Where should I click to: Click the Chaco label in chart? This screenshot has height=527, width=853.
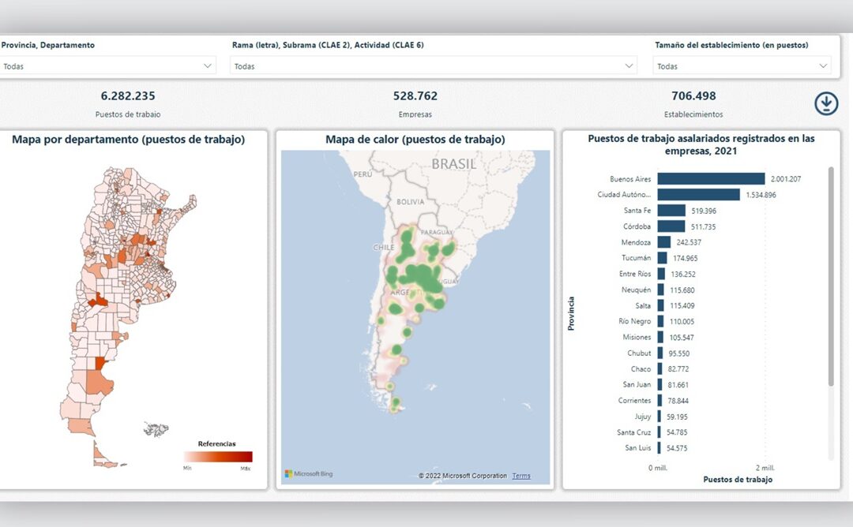point(641,369)
